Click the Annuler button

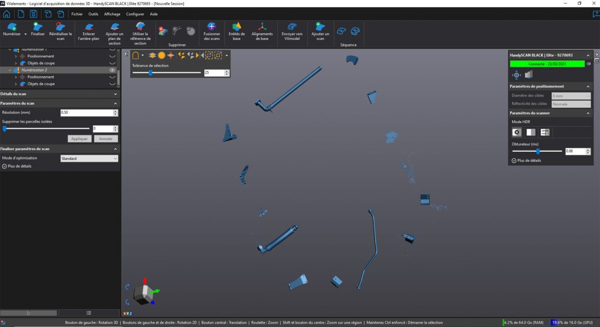105,139
